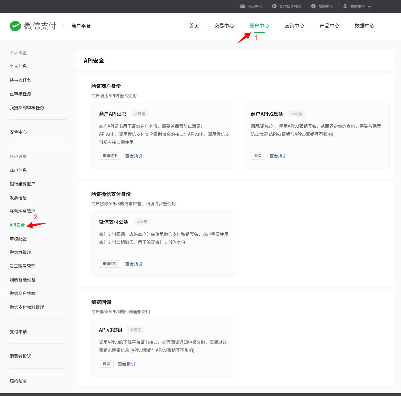
Task: Open the 数据中心 tab
Action: [365, 26]
